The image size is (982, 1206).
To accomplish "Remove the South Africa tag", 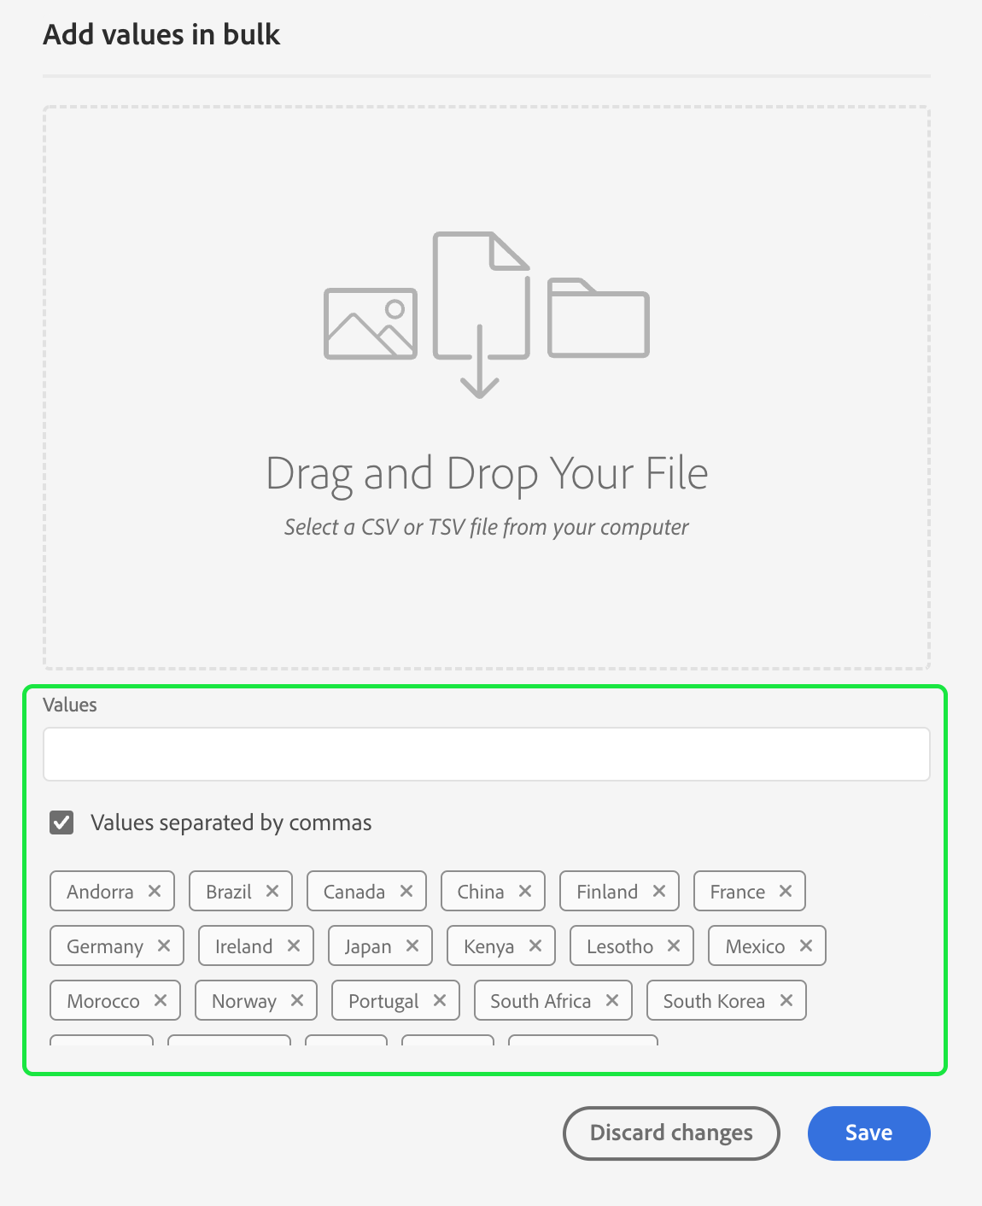I will [x=612, y=1000].
